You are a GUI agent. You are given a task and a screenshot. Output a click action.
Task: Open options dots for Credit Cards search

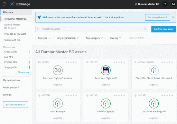coord(30,52)
